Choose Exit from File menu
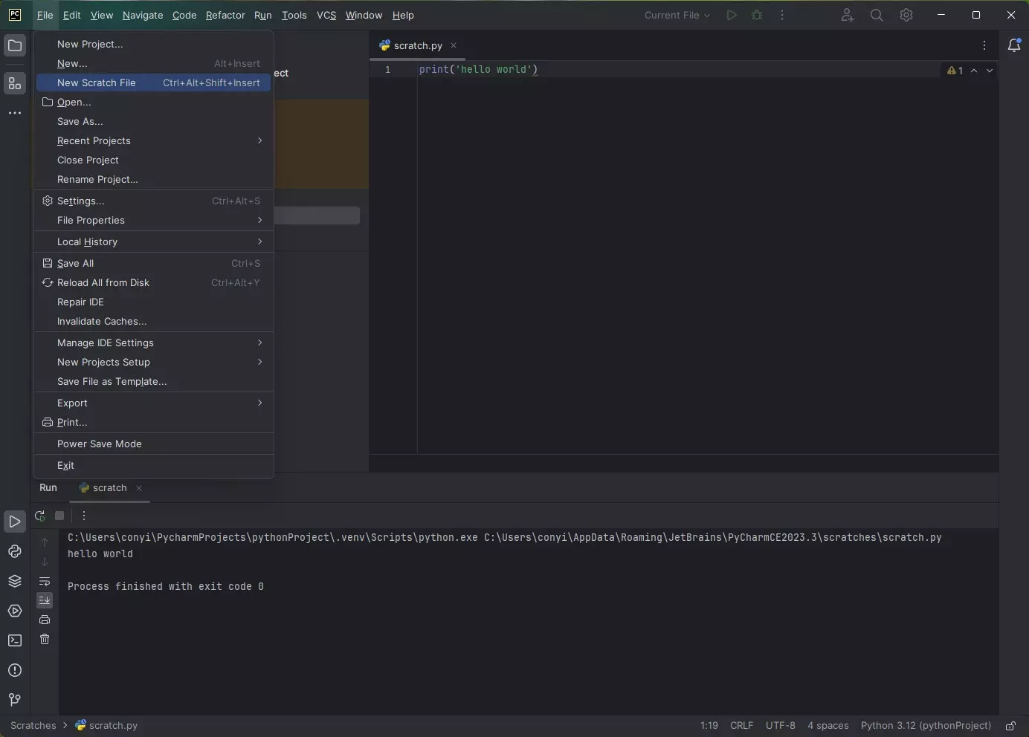The width and height of the screenshot is (1029, 737). pos(153,465)
